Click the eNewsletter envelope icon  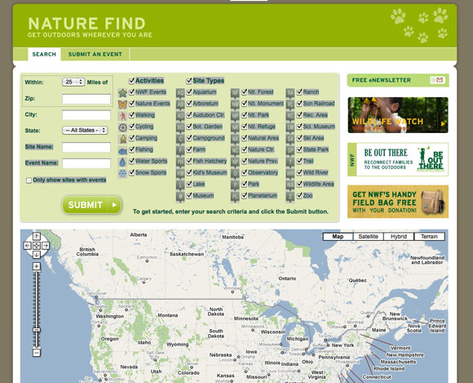pyautogui.click(x=440, y=80)
